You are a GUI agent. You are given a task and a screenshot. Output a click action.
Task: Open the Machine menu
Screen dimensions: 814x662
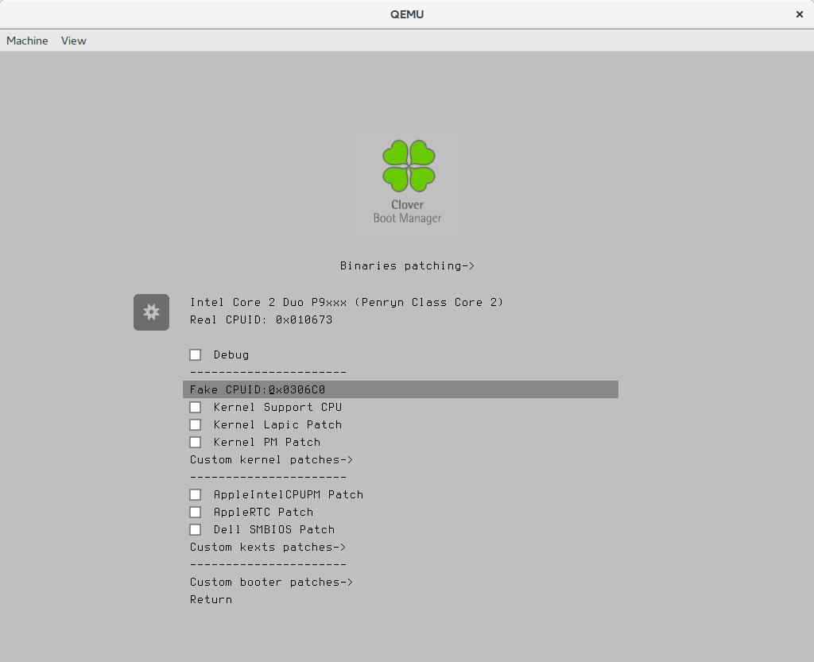[27, 41]
